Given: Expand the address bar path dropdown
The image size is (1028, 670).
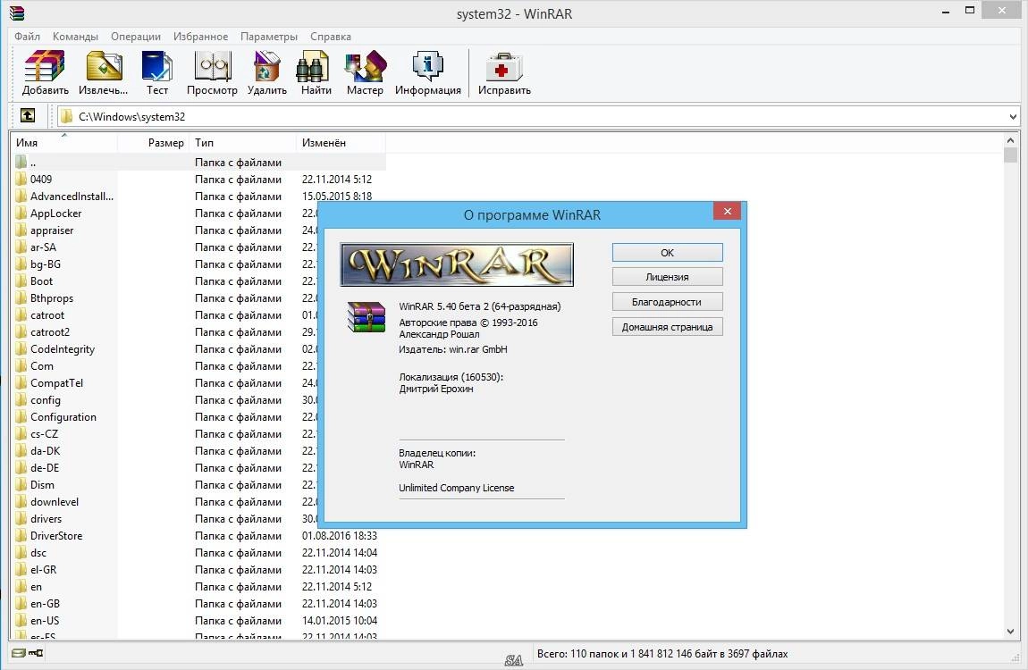Looking at the screenshot, I should point(1013,116).
